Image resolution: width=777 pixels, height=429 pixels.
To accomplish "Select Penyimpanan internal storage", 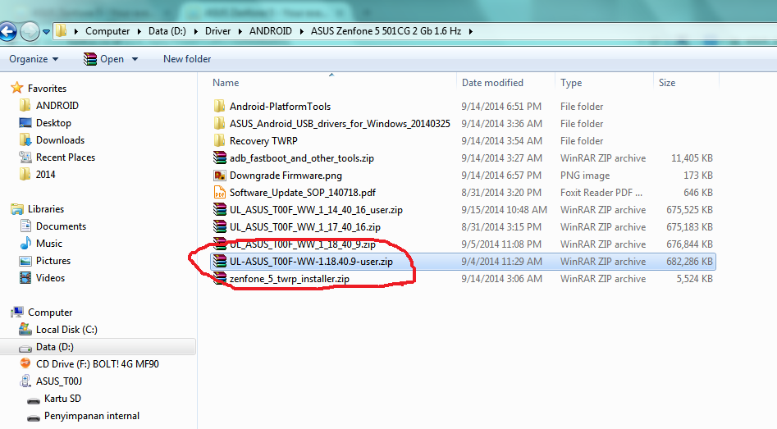I will pyautogui.click(x=92, y=416).
